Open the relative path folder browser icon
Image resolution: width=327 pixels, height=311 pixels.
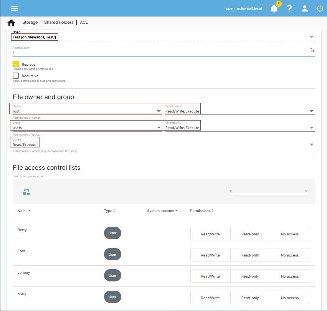pyautogui.click(x=312, y=50)
